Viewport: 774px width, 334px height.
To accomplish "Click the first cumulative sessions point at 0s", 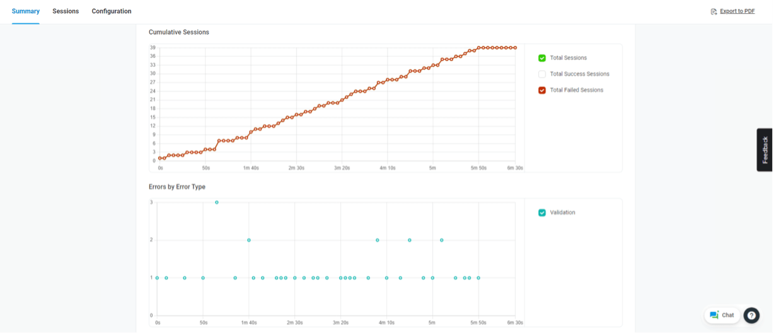I will (x=160, y=158).
